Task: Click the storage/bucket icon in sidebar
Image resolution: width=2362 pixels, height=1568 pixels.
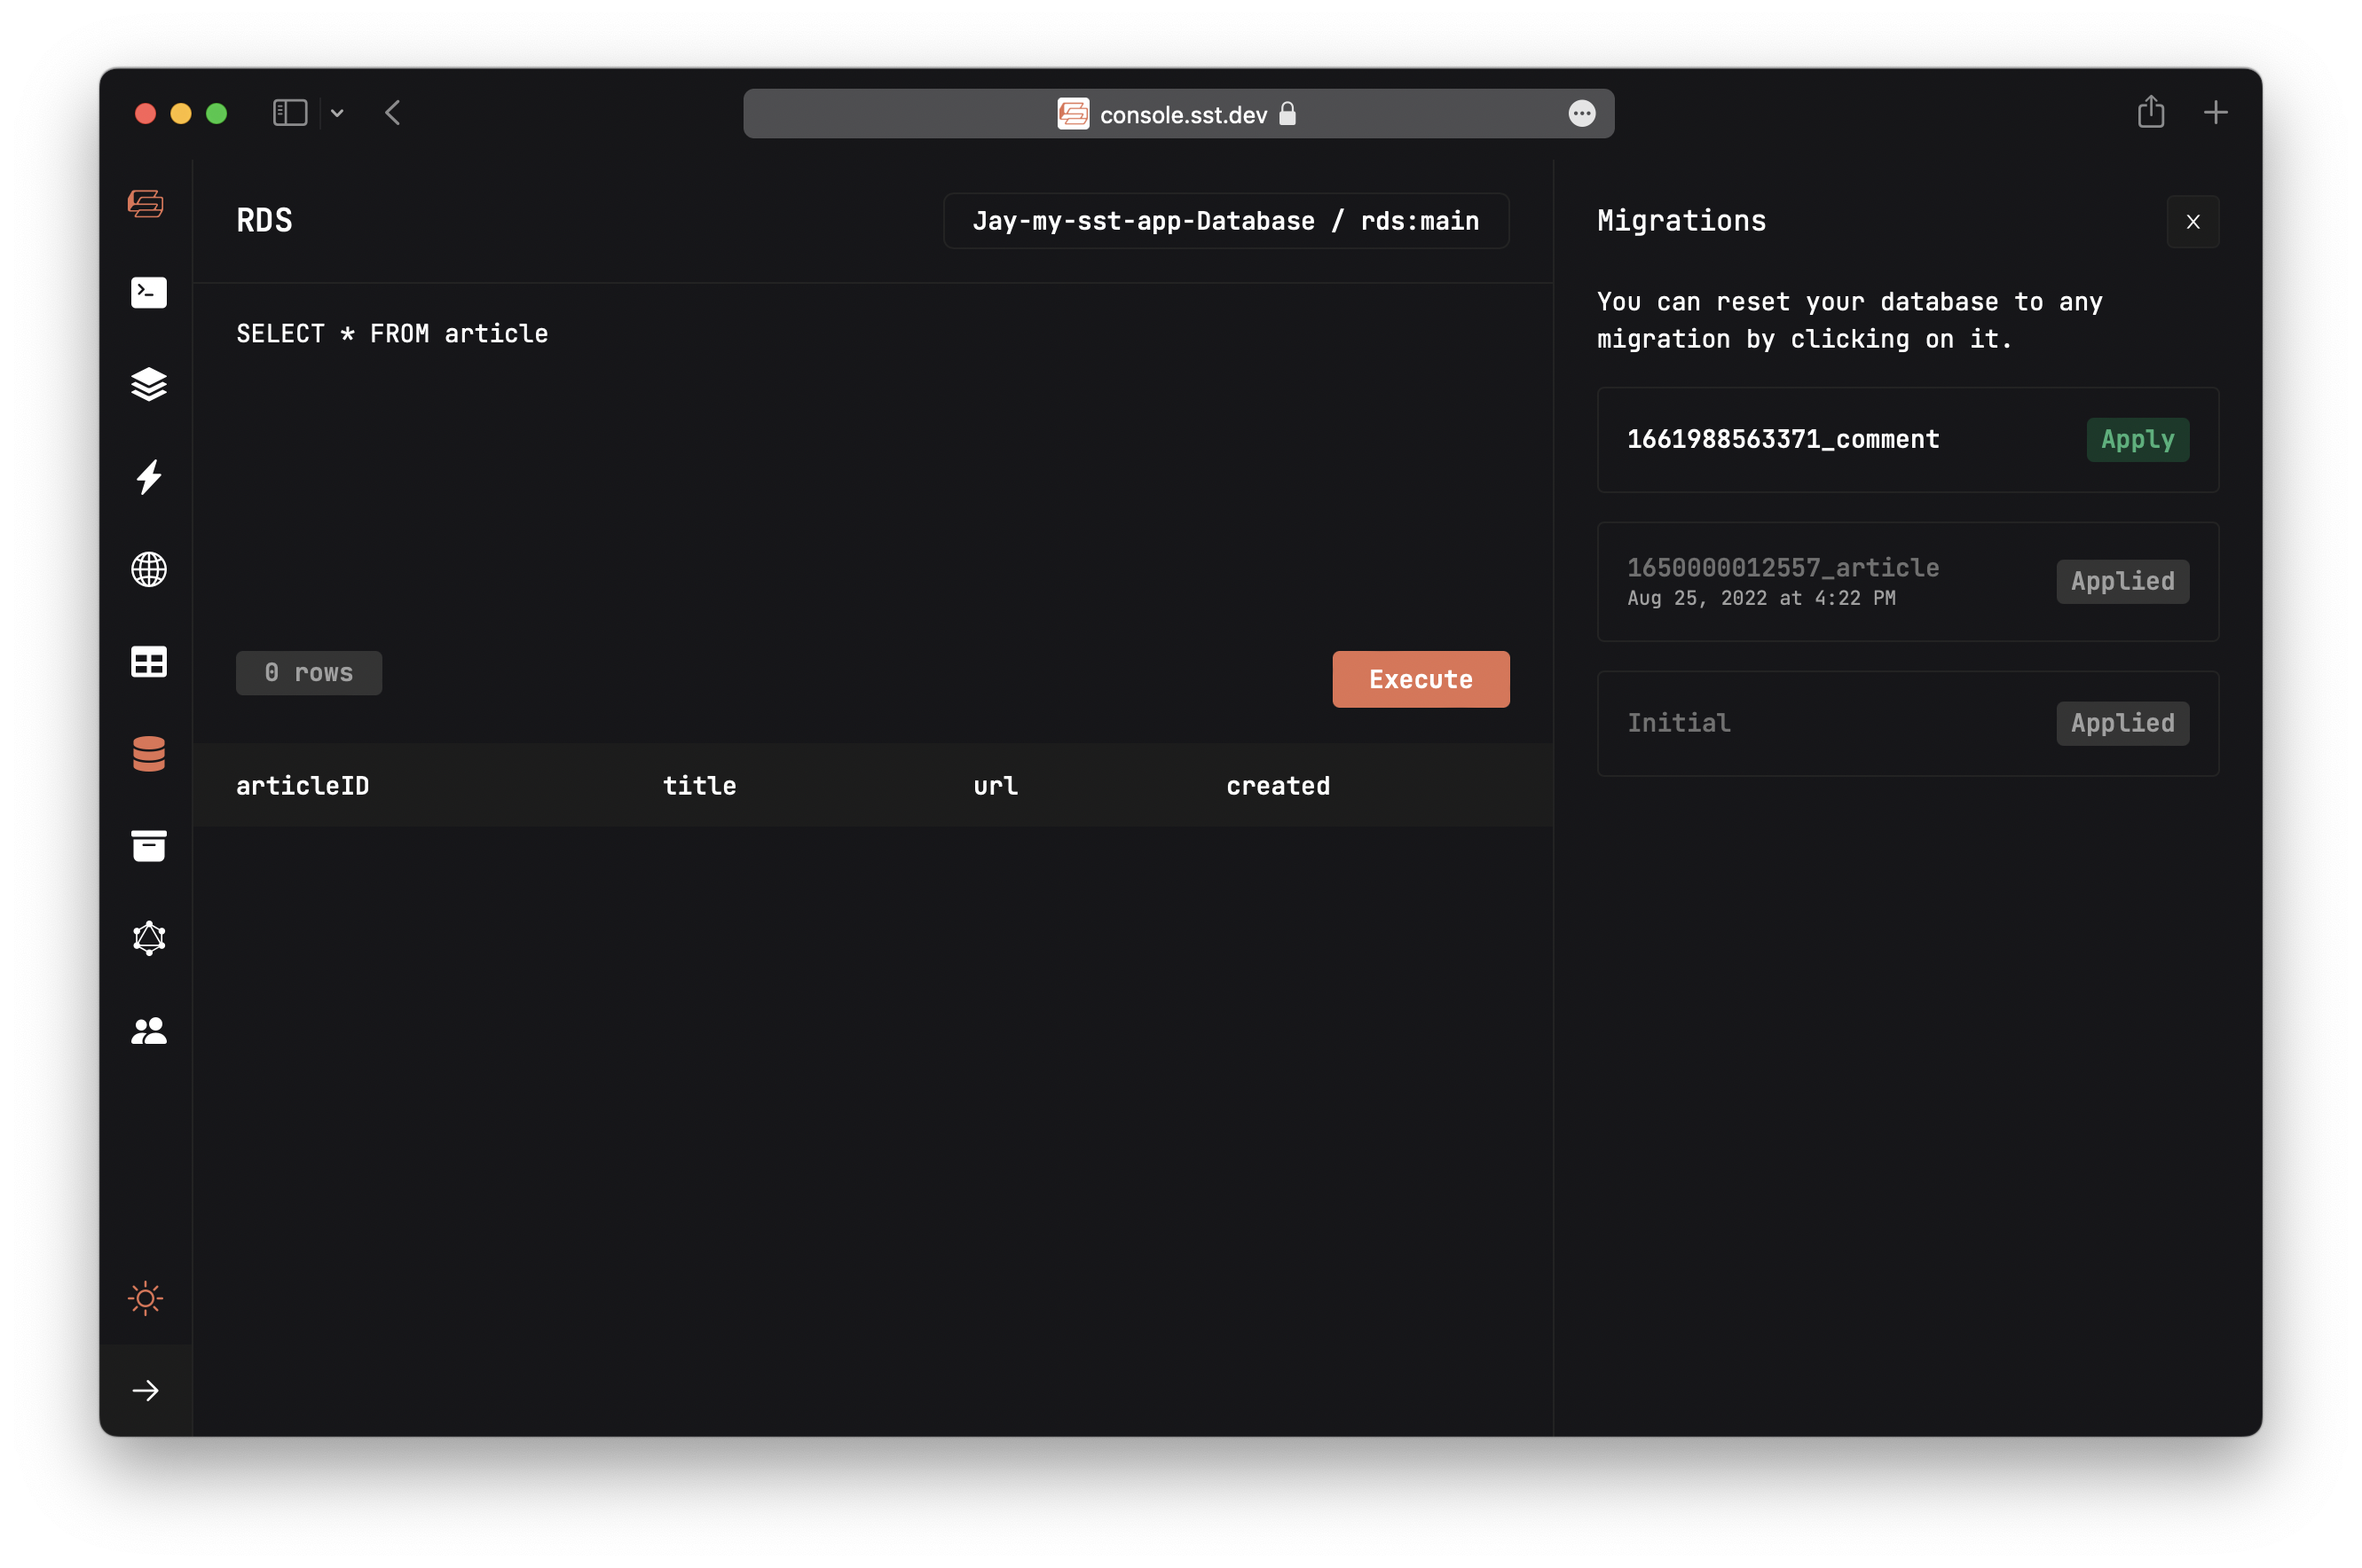Action: pos(149,847)
